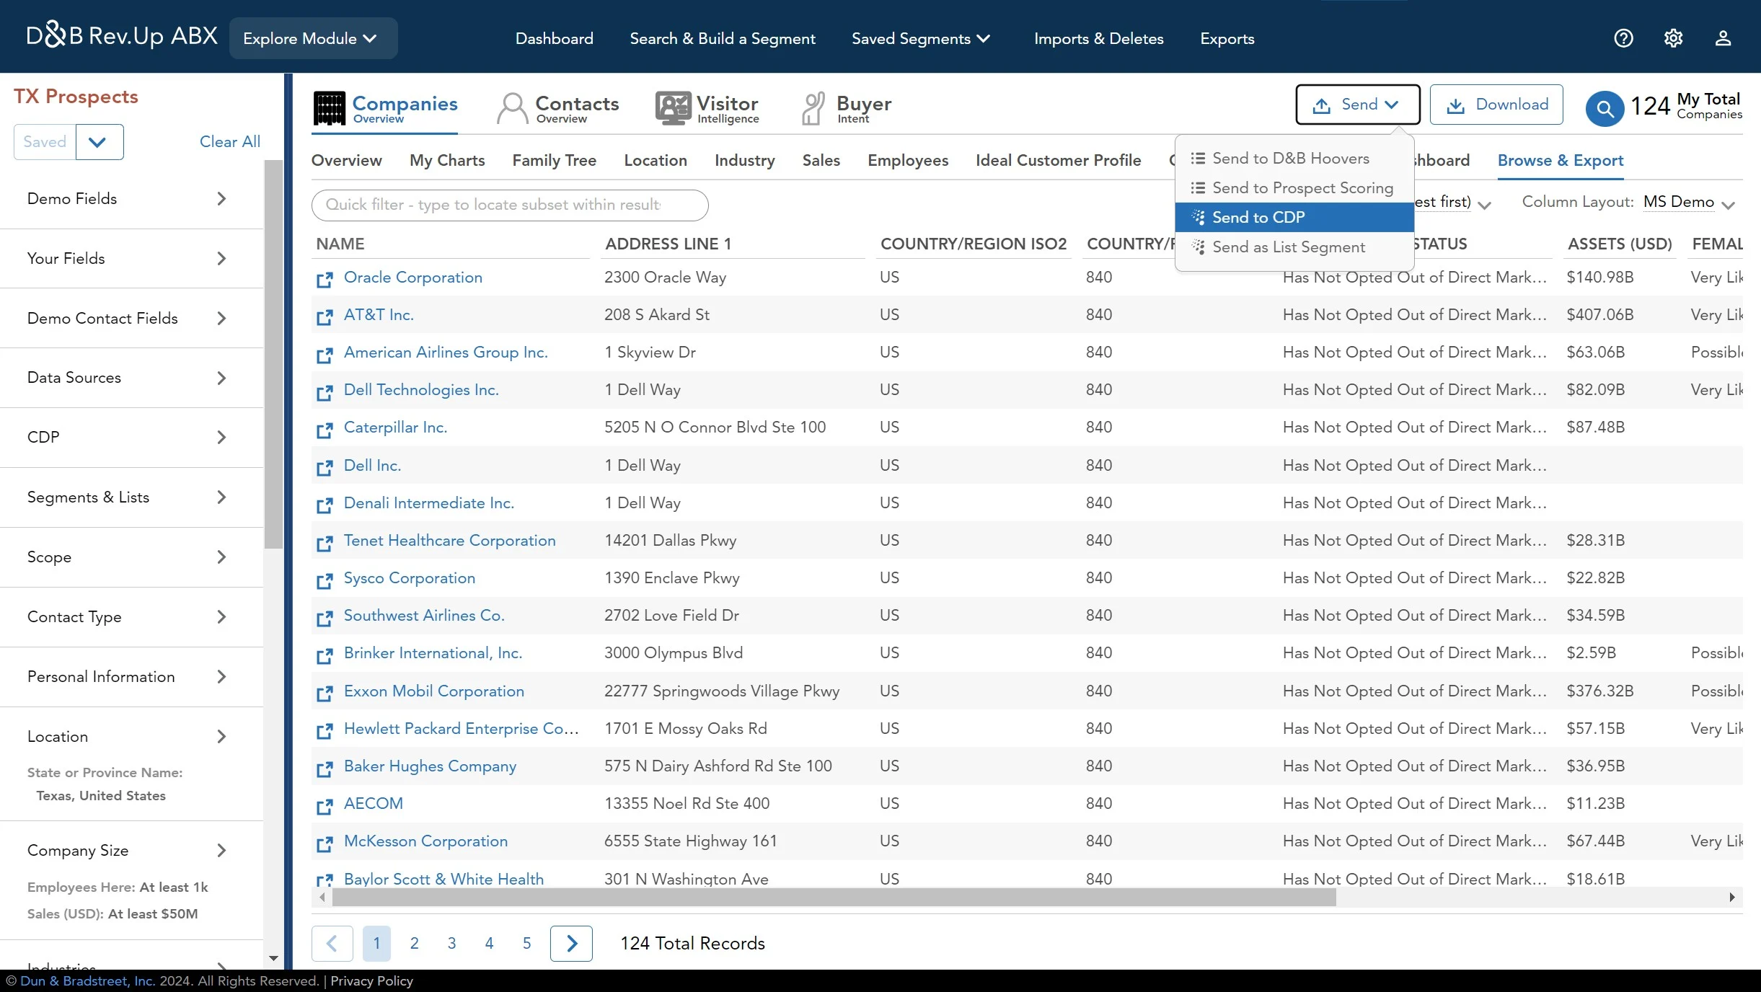
Task: Open the help question mark icon
Action: click(x=1623, y=38)
